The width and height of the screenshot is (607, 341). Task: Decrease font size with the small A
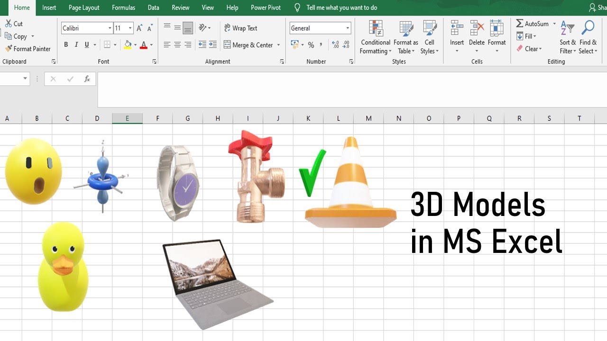click(x=150, y=28)
